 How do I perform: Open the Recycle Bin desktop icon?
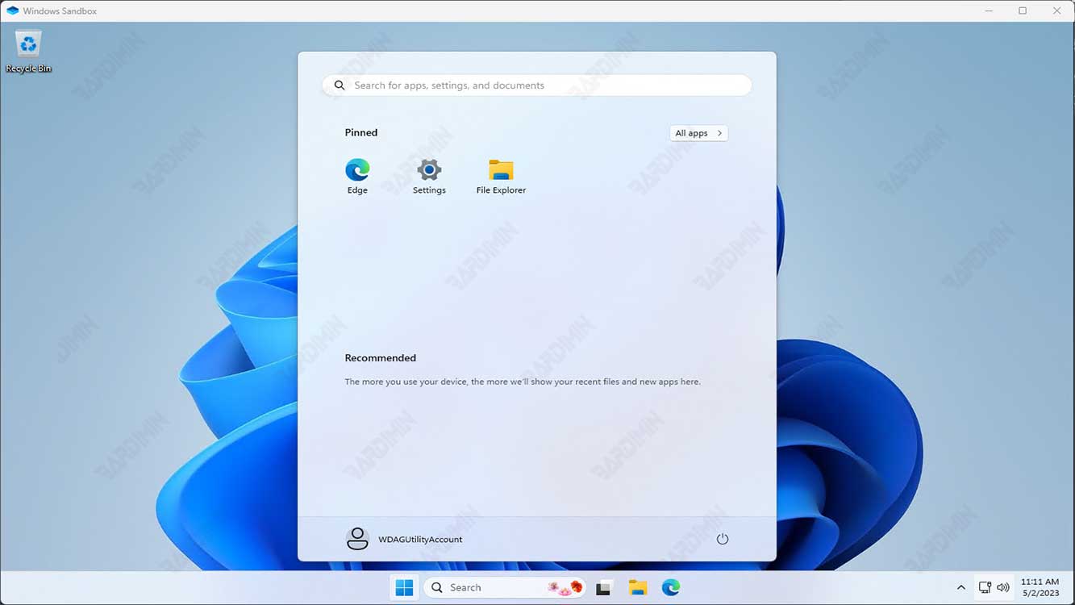(28, 52)
